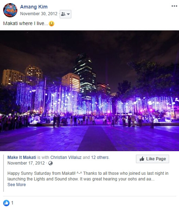The width and height of the screenshot is (179, 208).
Task: Open the three-dot post options menu
Action: click(174, 6)
